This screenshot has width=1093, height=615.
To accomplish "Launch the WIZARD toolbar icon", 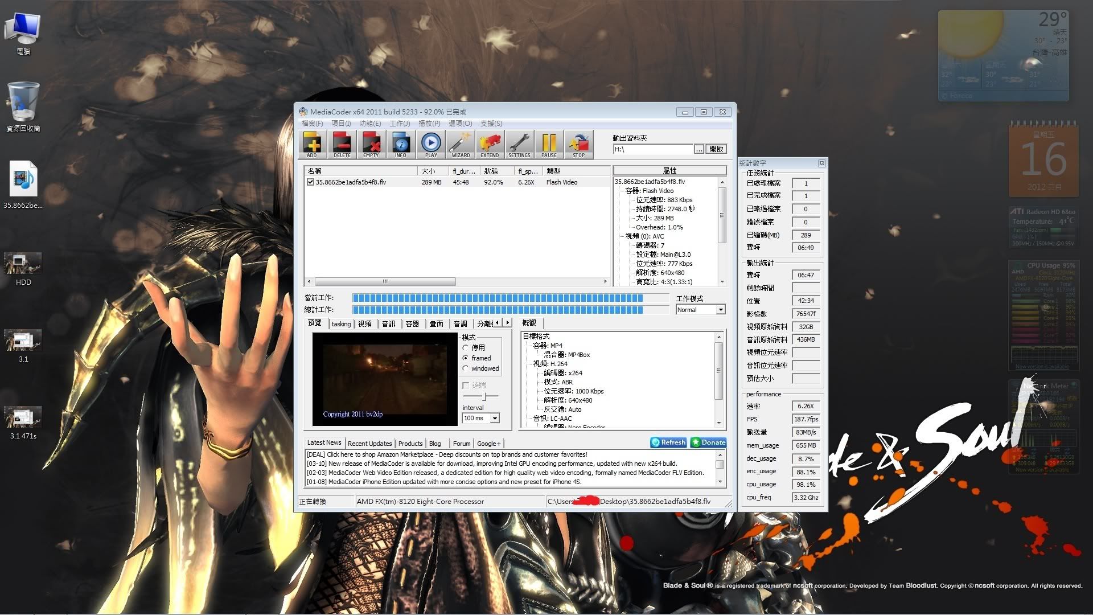I will [x=461, y=144].
